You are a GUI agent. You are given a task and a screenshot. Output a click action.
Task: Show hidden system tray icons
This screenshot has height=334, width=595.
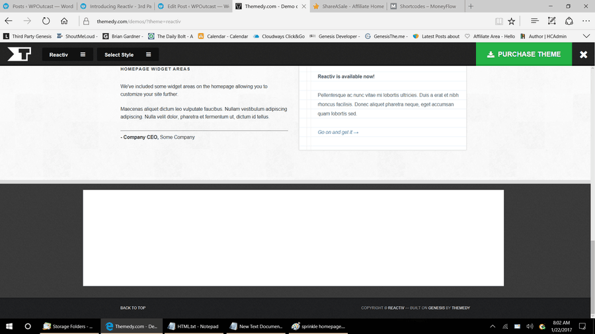[x=493, y=326]
